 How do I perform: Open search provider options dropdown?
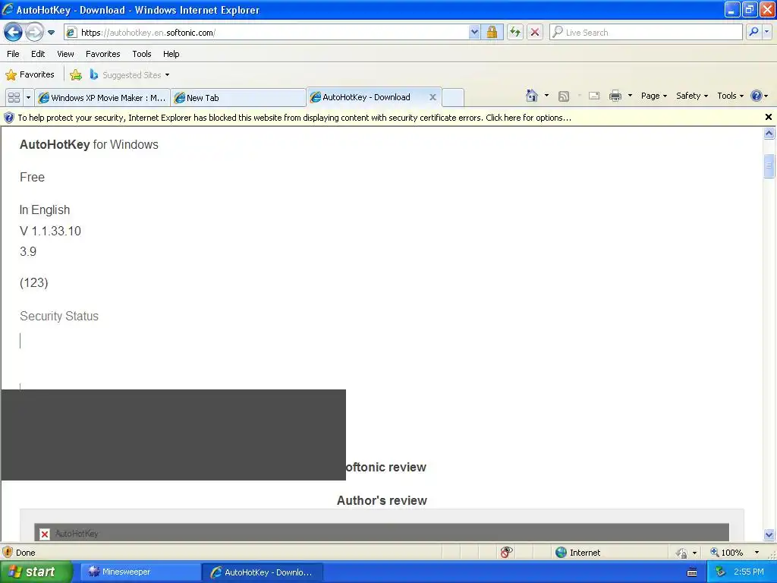tap(766, 32)
